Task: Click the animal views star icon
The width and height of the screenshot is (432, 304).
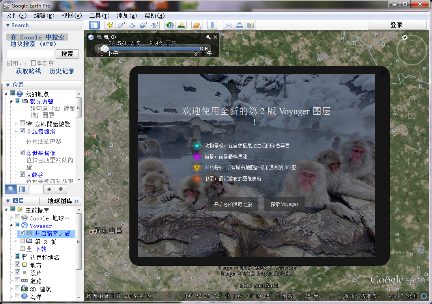Action: [197, 145]
